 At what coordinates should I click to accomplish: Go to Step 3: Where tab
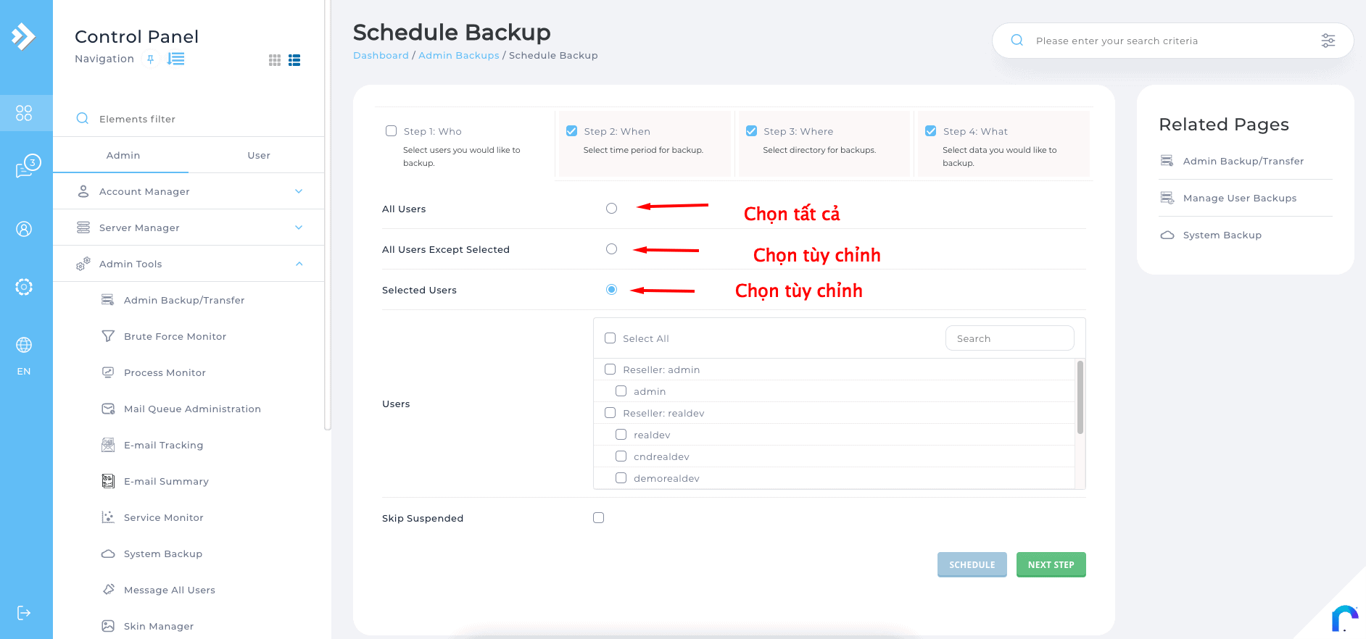tap(824, 143)
